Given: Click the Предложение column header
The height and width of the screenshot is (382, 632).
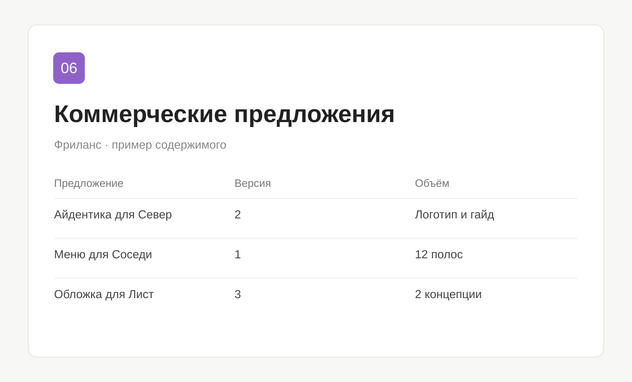Looking at the screenshot, I should [89, 183].
